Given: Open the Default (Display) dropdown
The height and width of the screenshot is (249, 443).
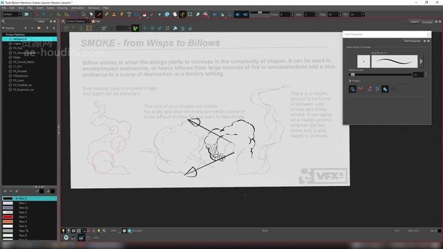Looking at the screenshot, I should coord(78,21).
